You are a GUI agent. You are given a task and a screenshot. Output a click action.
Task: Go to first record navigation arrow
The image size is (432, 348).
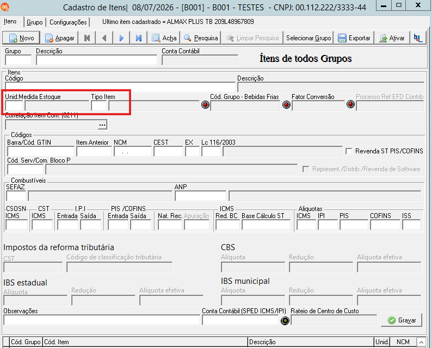click(87, 38)
